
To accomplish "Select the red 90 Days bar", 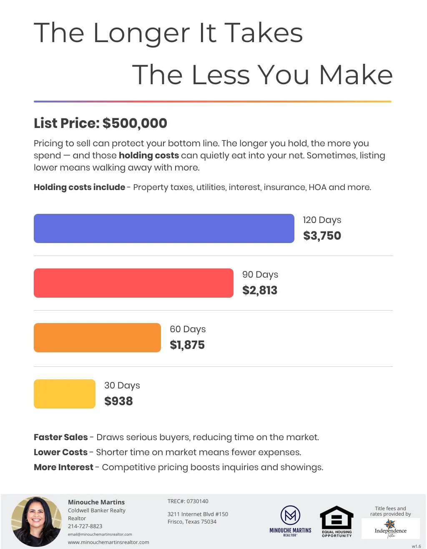I will 133,283.
